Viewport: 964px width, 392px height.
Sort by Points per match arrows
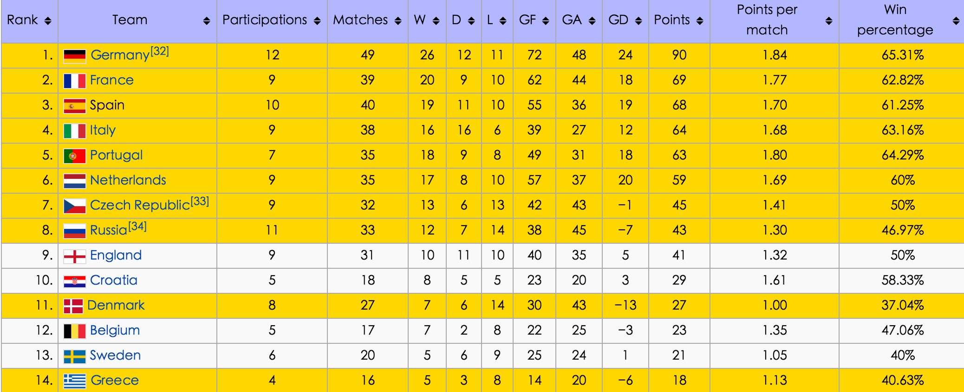pyautogui.click(x=828, y=21)
